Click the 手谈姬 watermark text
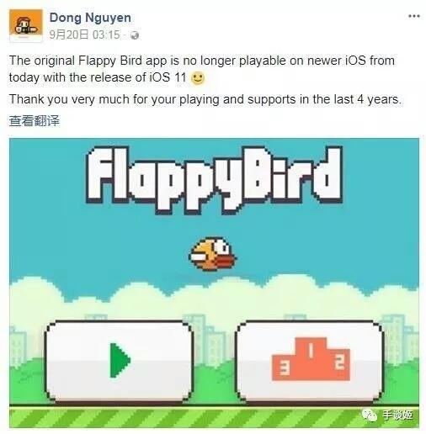426x434 pixels. click(397, 415)
